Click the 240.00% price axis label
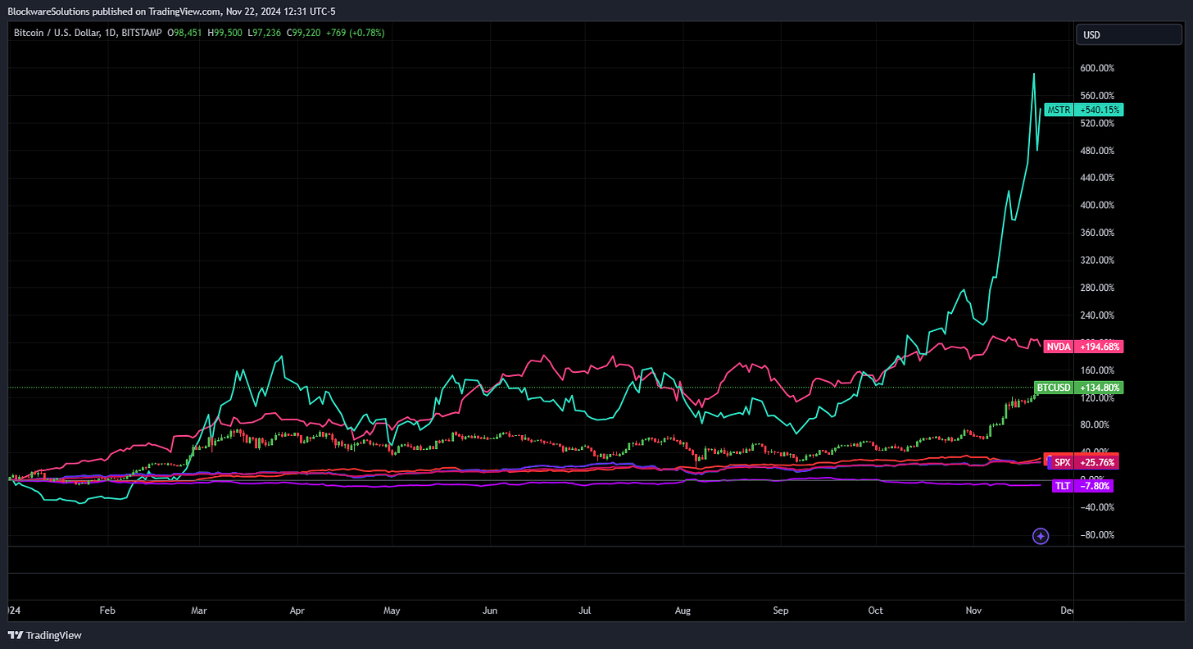 1098,315
